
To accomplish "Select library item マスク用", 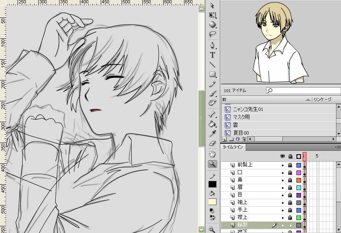I will tap(279, 117).
